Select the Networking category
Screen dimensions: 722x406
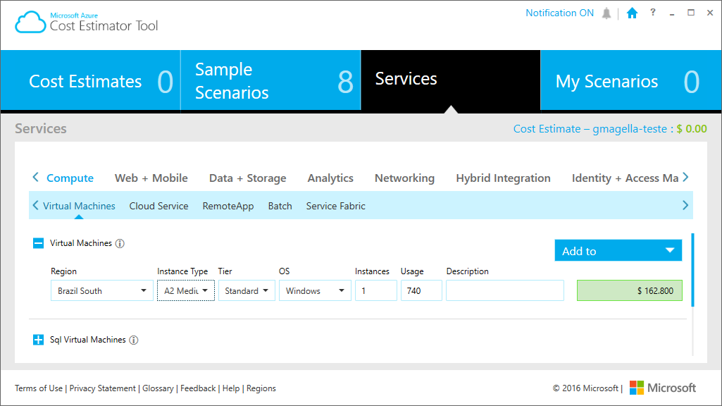(404, 178)
